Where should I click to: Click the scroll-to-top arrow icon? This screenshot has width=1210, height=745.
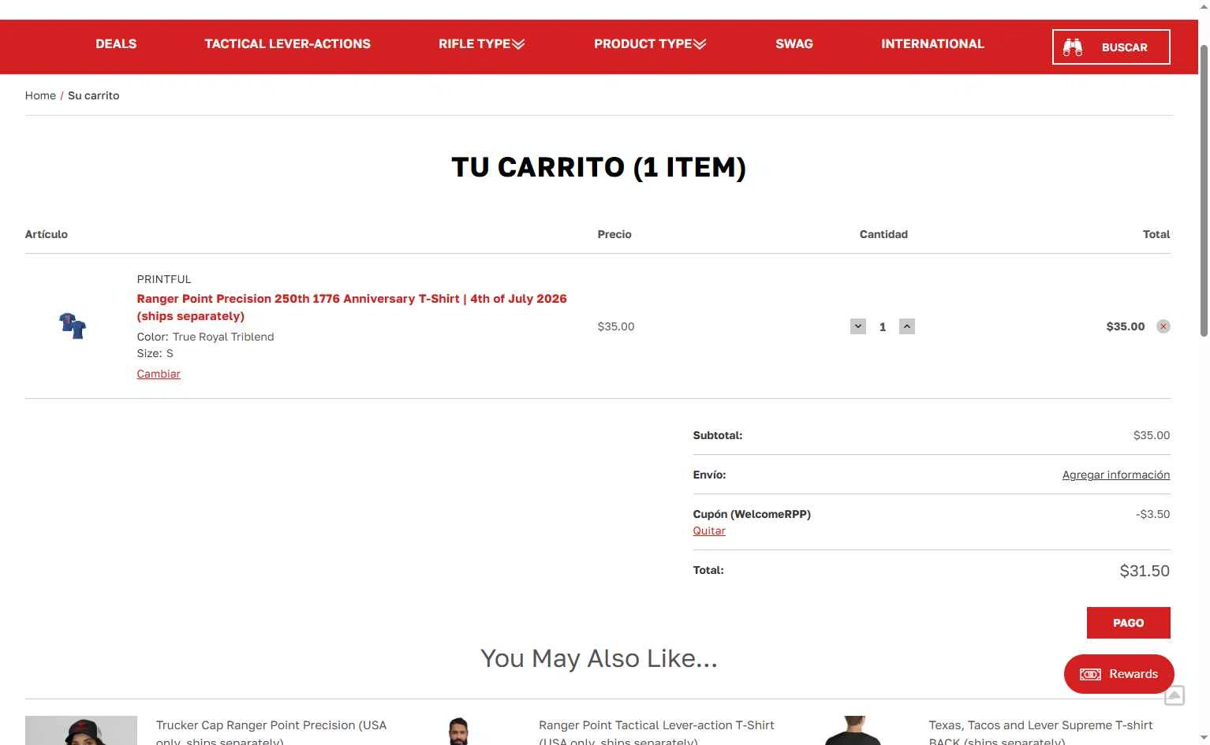(x=1175, y=695)
